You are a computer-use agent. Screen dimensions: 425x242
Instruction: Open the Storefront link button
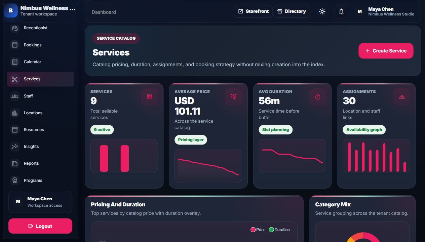tap(253, 11)
